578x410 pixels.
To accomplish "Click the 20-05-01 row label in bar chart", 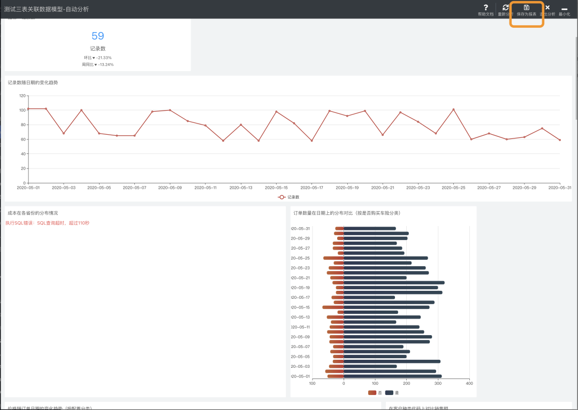I will [x=300, y=376].
